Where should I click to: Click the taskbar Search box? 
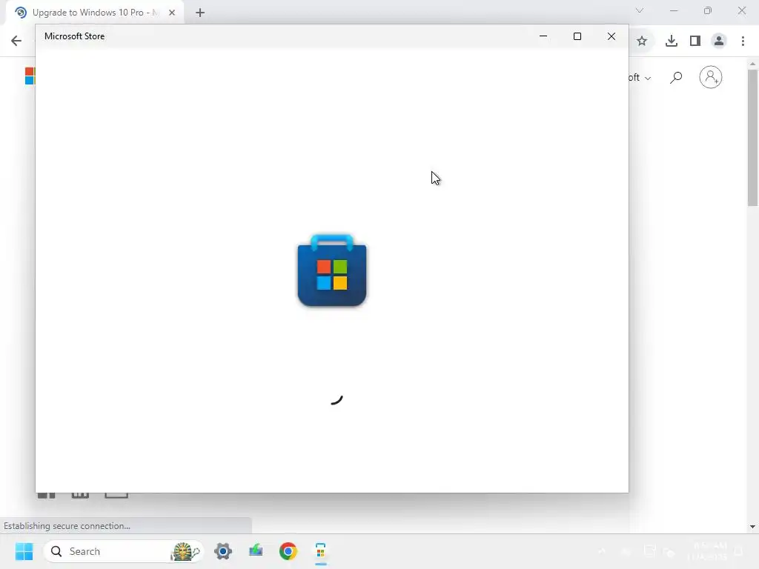coord(124,551)
